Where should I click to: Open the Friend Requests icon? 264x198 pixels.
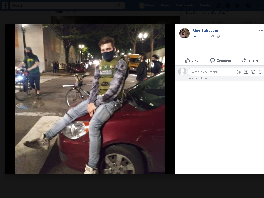pyautogui.click(x=219, y=5)
